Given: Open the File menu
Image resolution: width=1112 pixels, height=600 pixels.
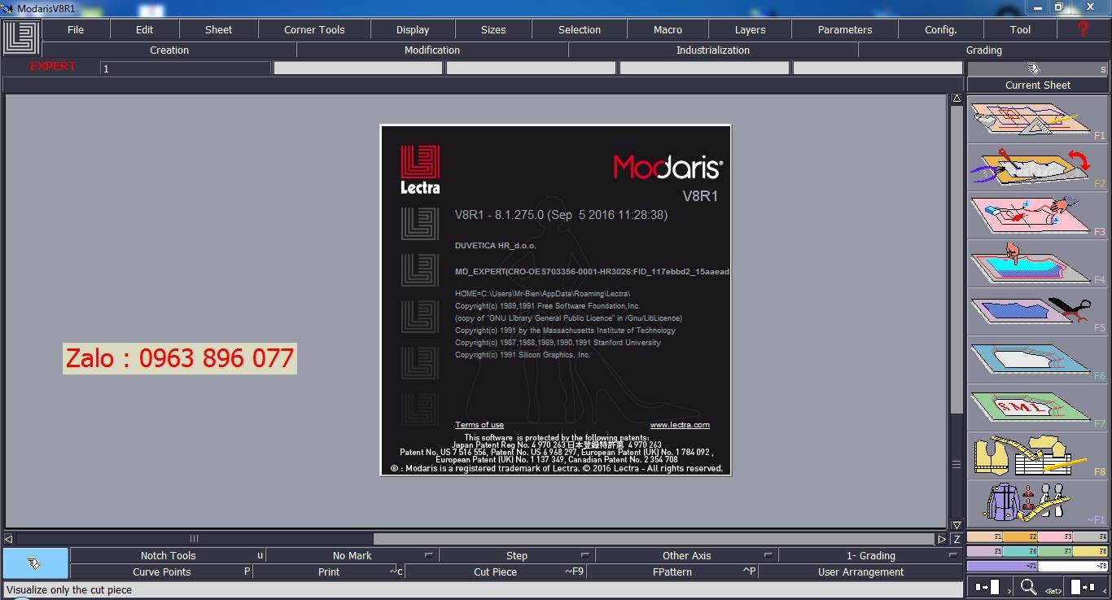Looking at the screenshot, I should 76,29.
